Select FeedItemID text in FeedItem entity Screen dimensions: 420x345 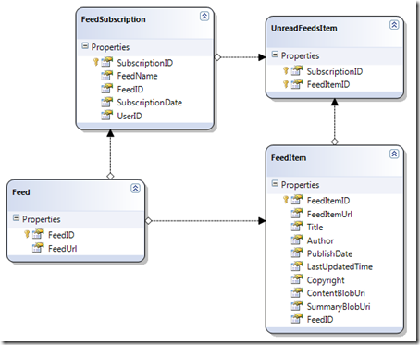point(328,201)
